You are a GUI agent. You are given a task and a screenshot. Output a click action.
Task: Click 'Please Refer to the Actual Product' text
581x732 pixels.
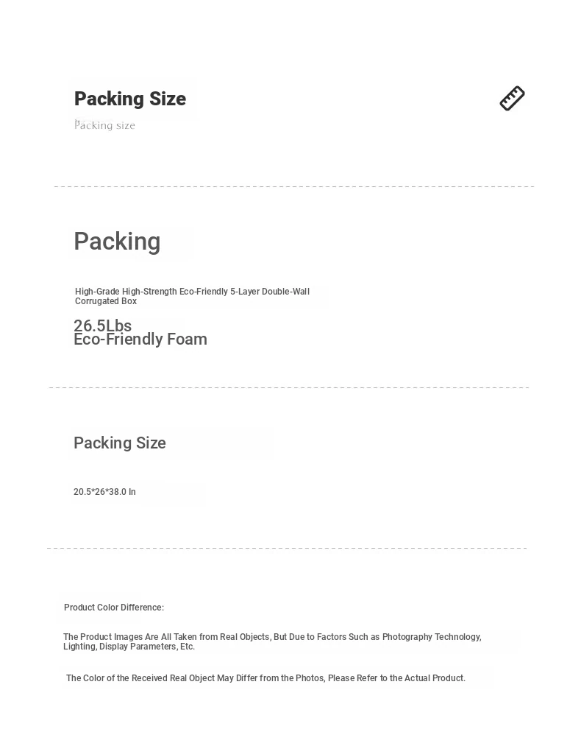(397, 678)
